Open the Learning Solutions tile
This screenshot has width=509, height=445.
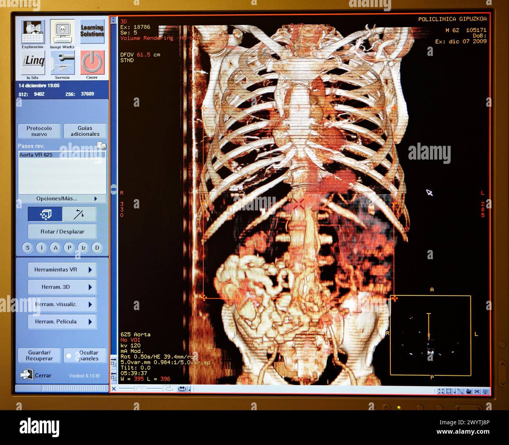(x=92, y=31)
